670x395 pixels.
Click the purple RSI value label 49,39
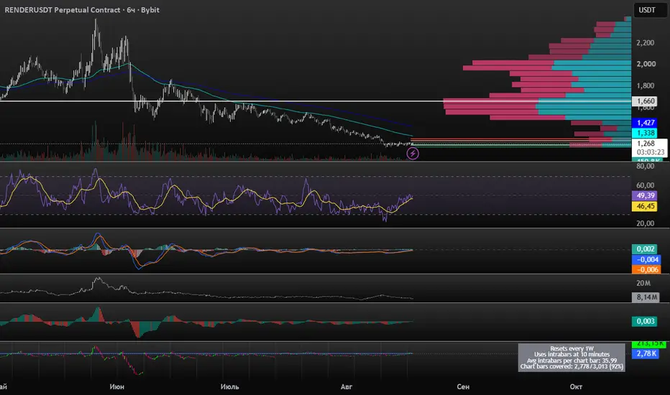645,195
